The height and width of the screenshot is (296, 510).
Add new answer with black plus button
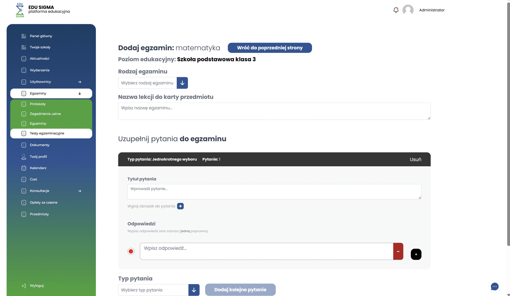pos(416,254)
